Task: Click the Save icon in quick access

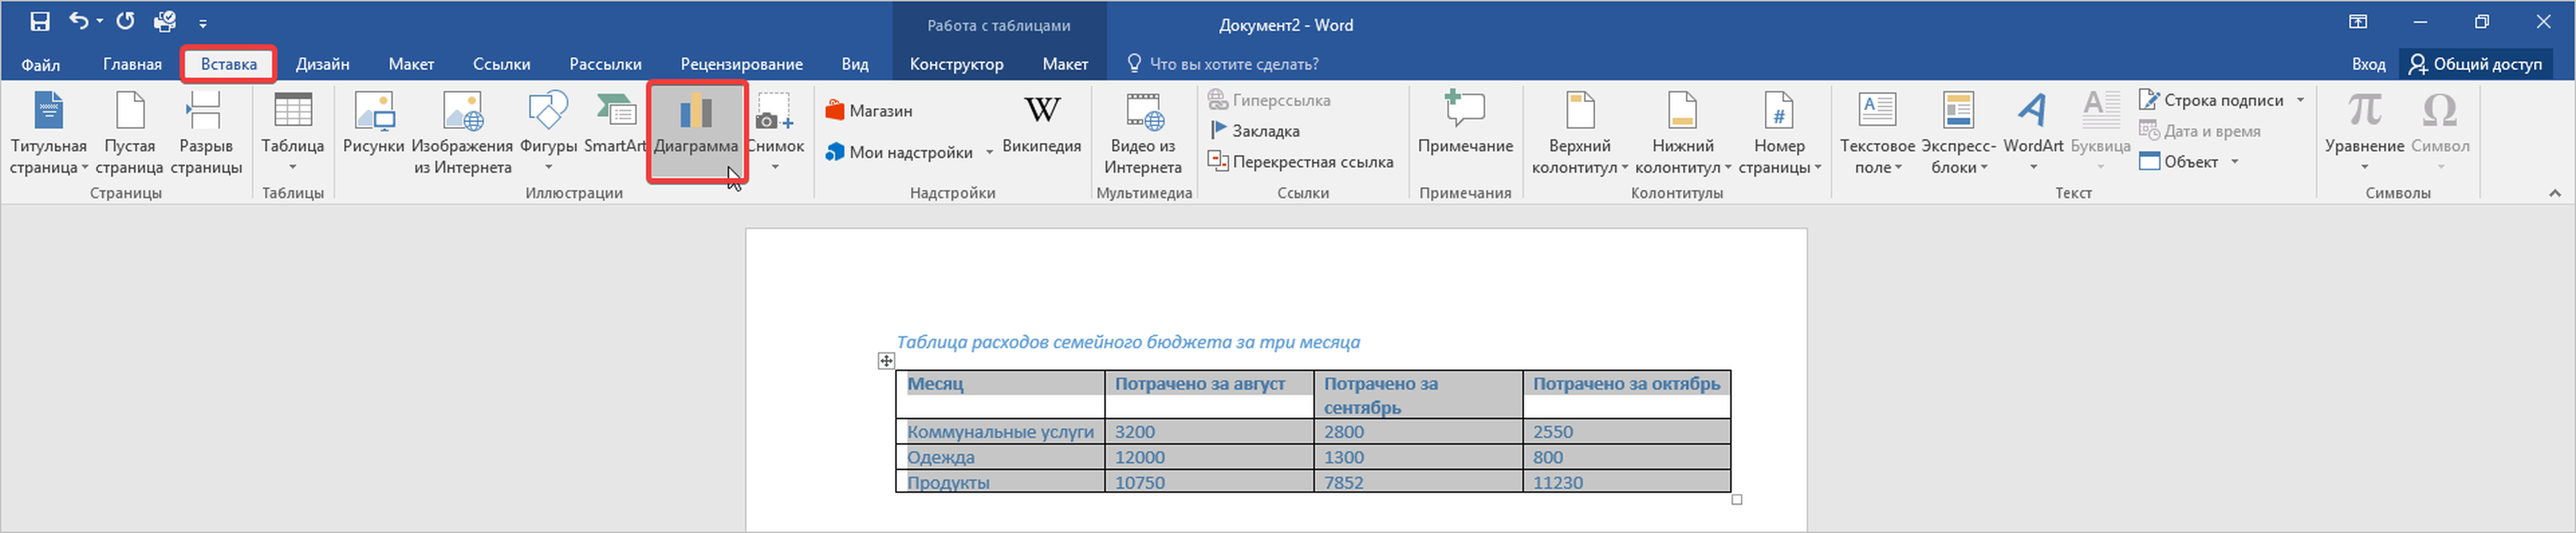Action: click(40, 21)
